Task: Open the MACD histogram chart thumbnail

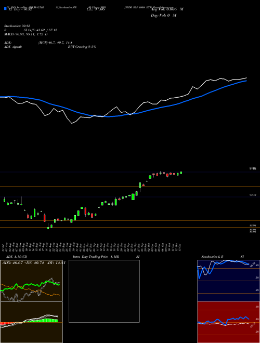Action: [31, 322]
